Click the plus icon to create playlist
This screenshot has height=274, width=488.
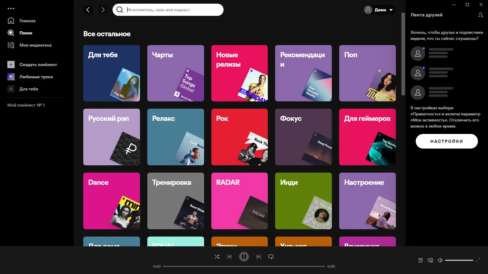click(x=11, y=65)
